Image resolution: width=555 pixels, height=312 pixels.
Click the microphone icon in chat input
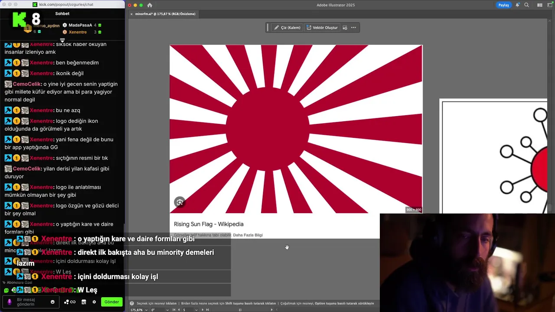coord(10,302)
